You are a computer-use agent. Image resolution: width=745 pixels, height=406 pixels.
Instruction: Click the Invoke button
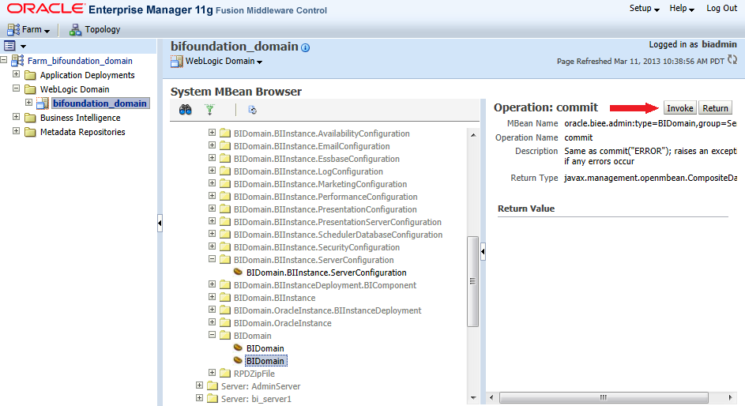click(x=680, y=107)
